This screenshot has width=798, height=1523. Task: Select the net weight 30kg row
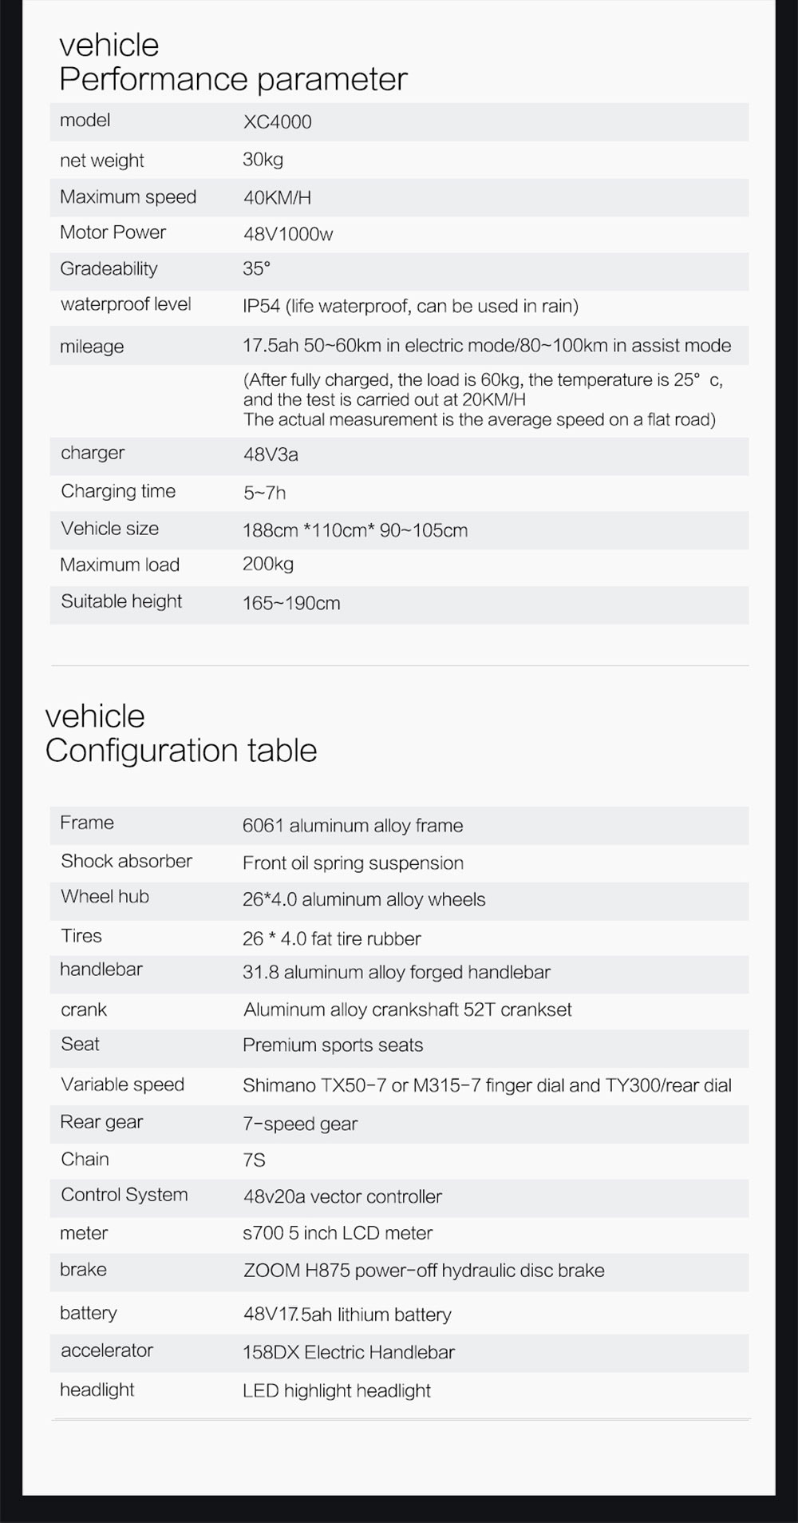[399, 160]
